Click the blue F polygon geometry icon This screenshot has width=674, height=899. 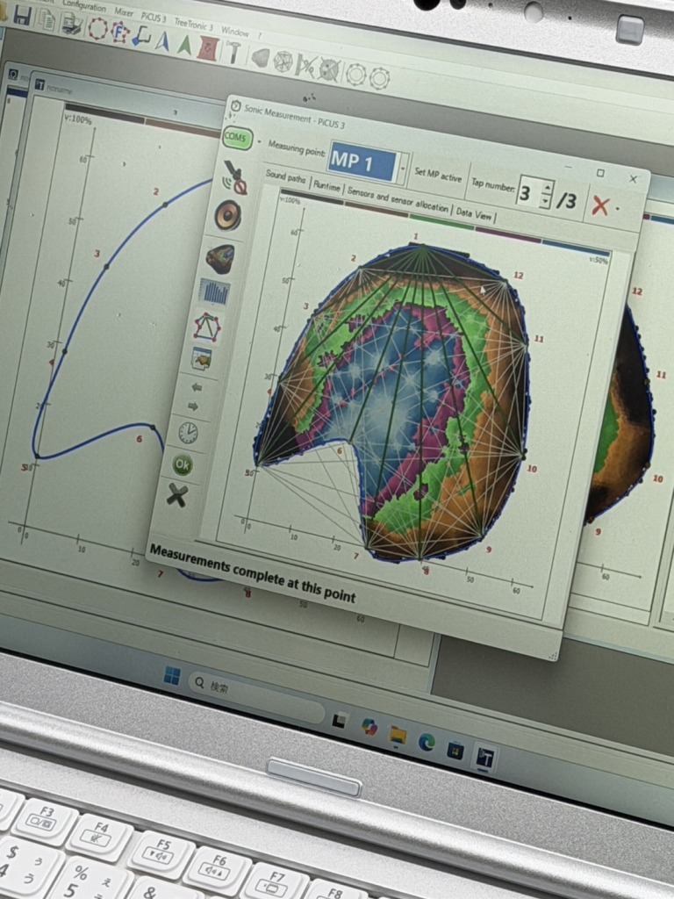pos(119,32)
